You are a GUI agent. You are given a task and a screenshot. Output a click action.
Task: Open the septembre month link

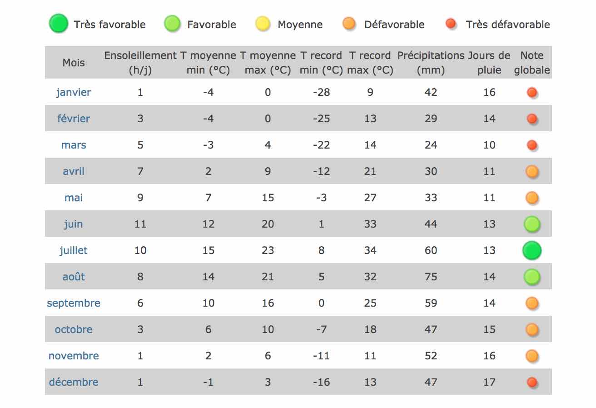(74, 303)
